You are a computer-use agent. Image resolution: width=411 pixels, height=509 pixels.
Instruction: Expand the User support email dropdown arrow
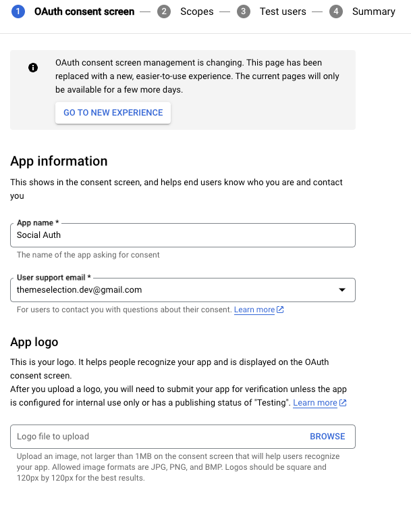tap(342, 290)
